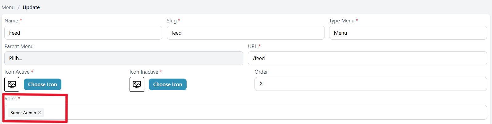Go to Menu in the breadcrumb
Screen dimensions: 492x124
(8, 7)
